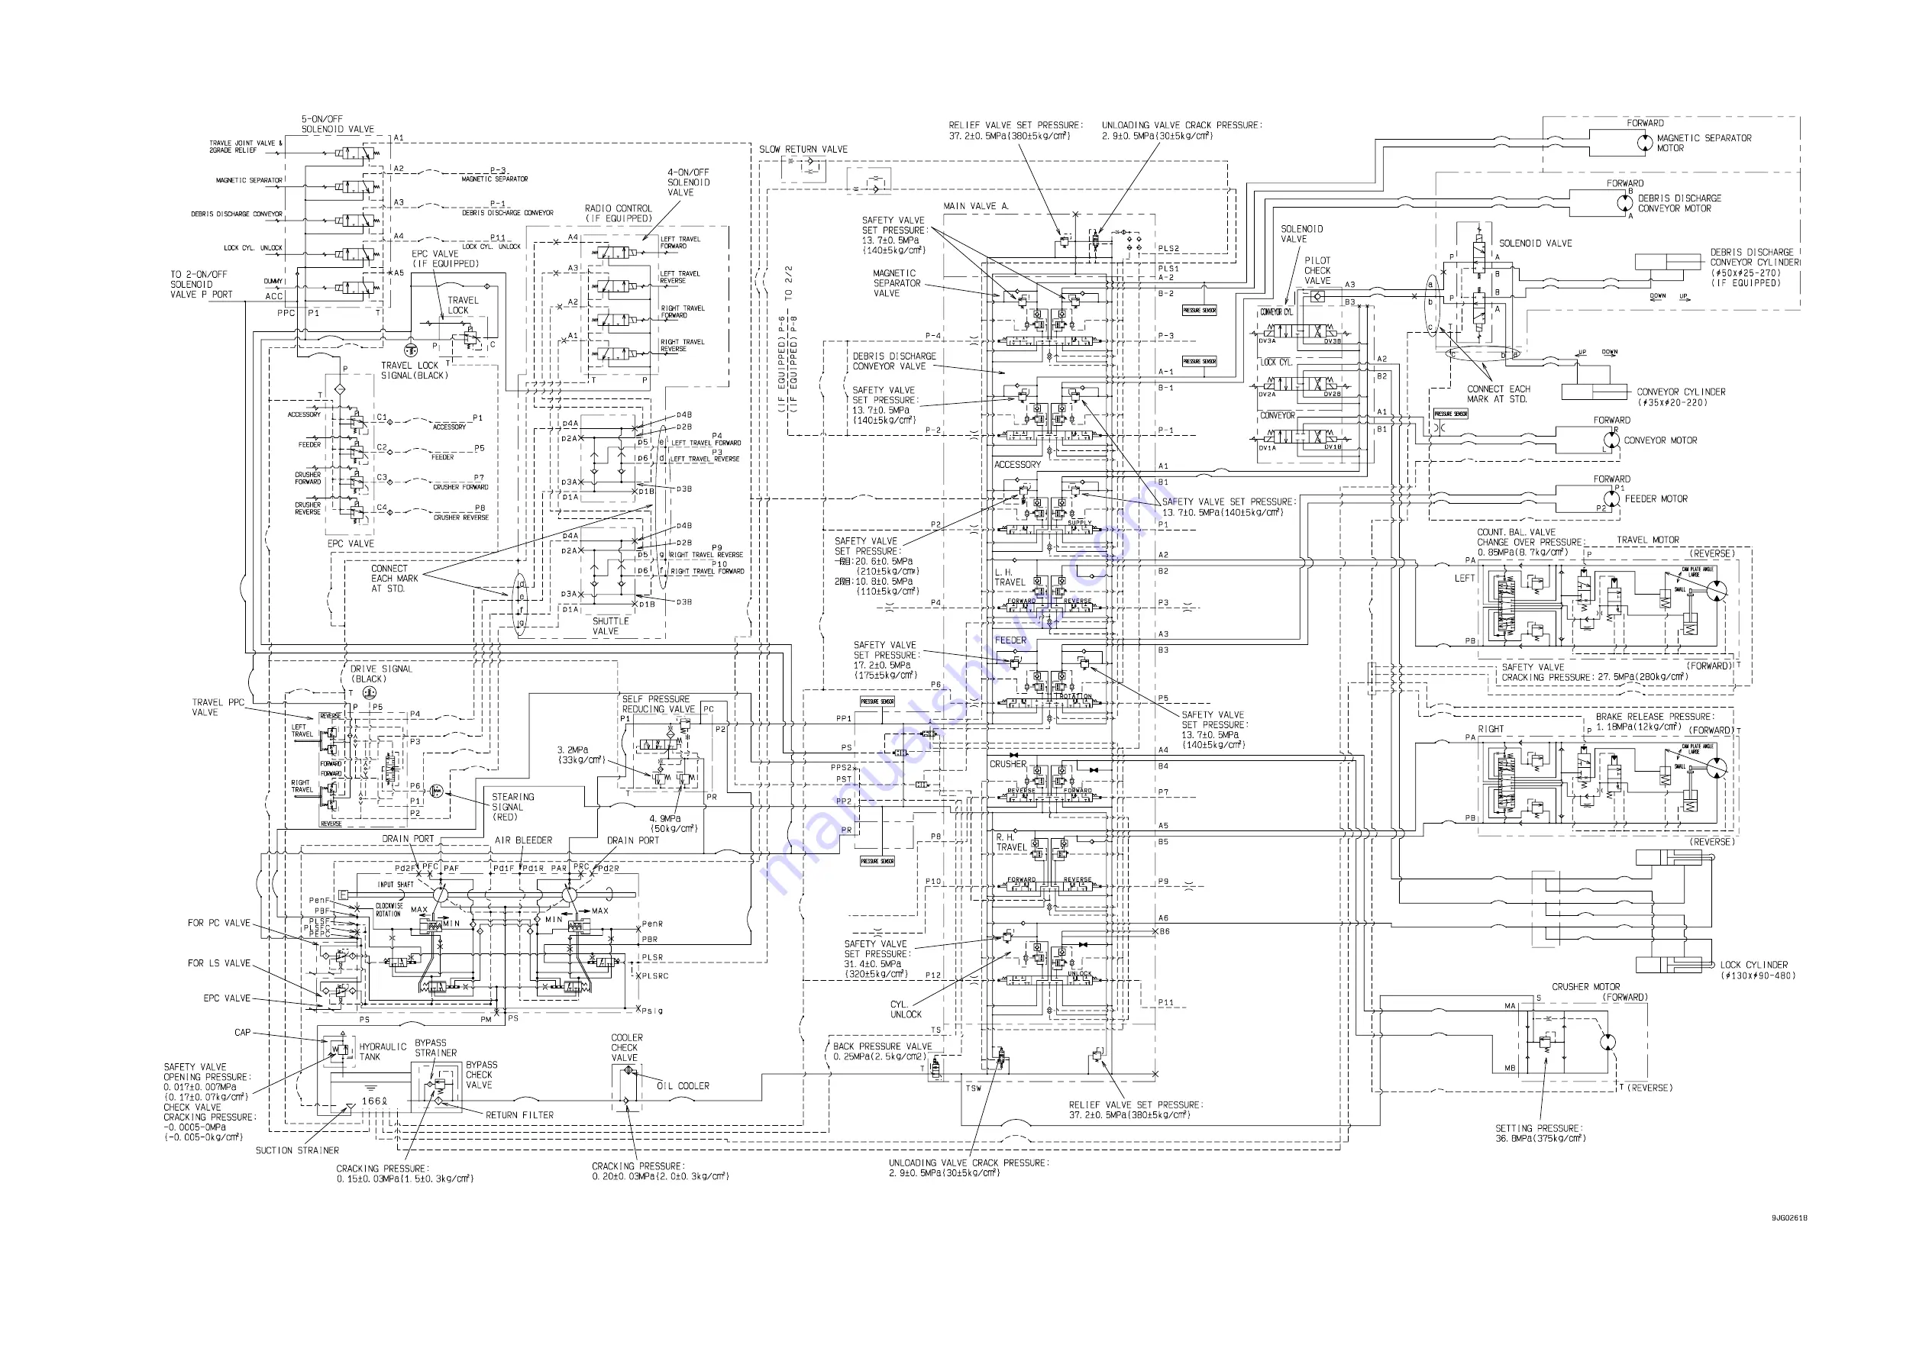Viewport: 1929px width, 1364px height.
Task: Click the HYDRAULIC TANK label
Action: tap(383, 1052)
